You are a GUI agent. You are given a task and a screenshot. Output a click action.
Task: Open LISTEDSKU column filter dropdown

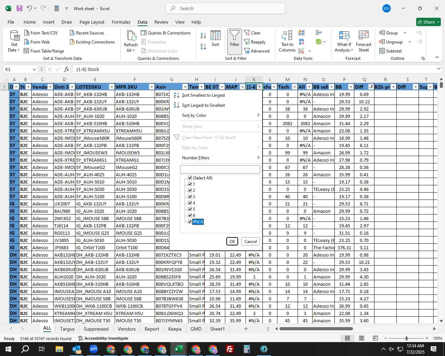[112, 87]
